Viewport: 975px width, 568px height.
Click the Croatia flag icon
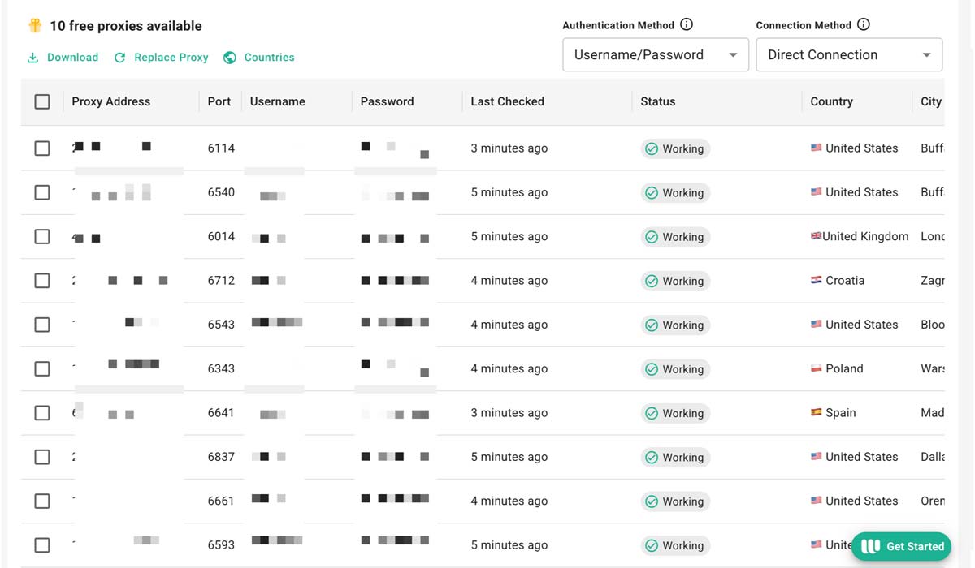[817, 281]
